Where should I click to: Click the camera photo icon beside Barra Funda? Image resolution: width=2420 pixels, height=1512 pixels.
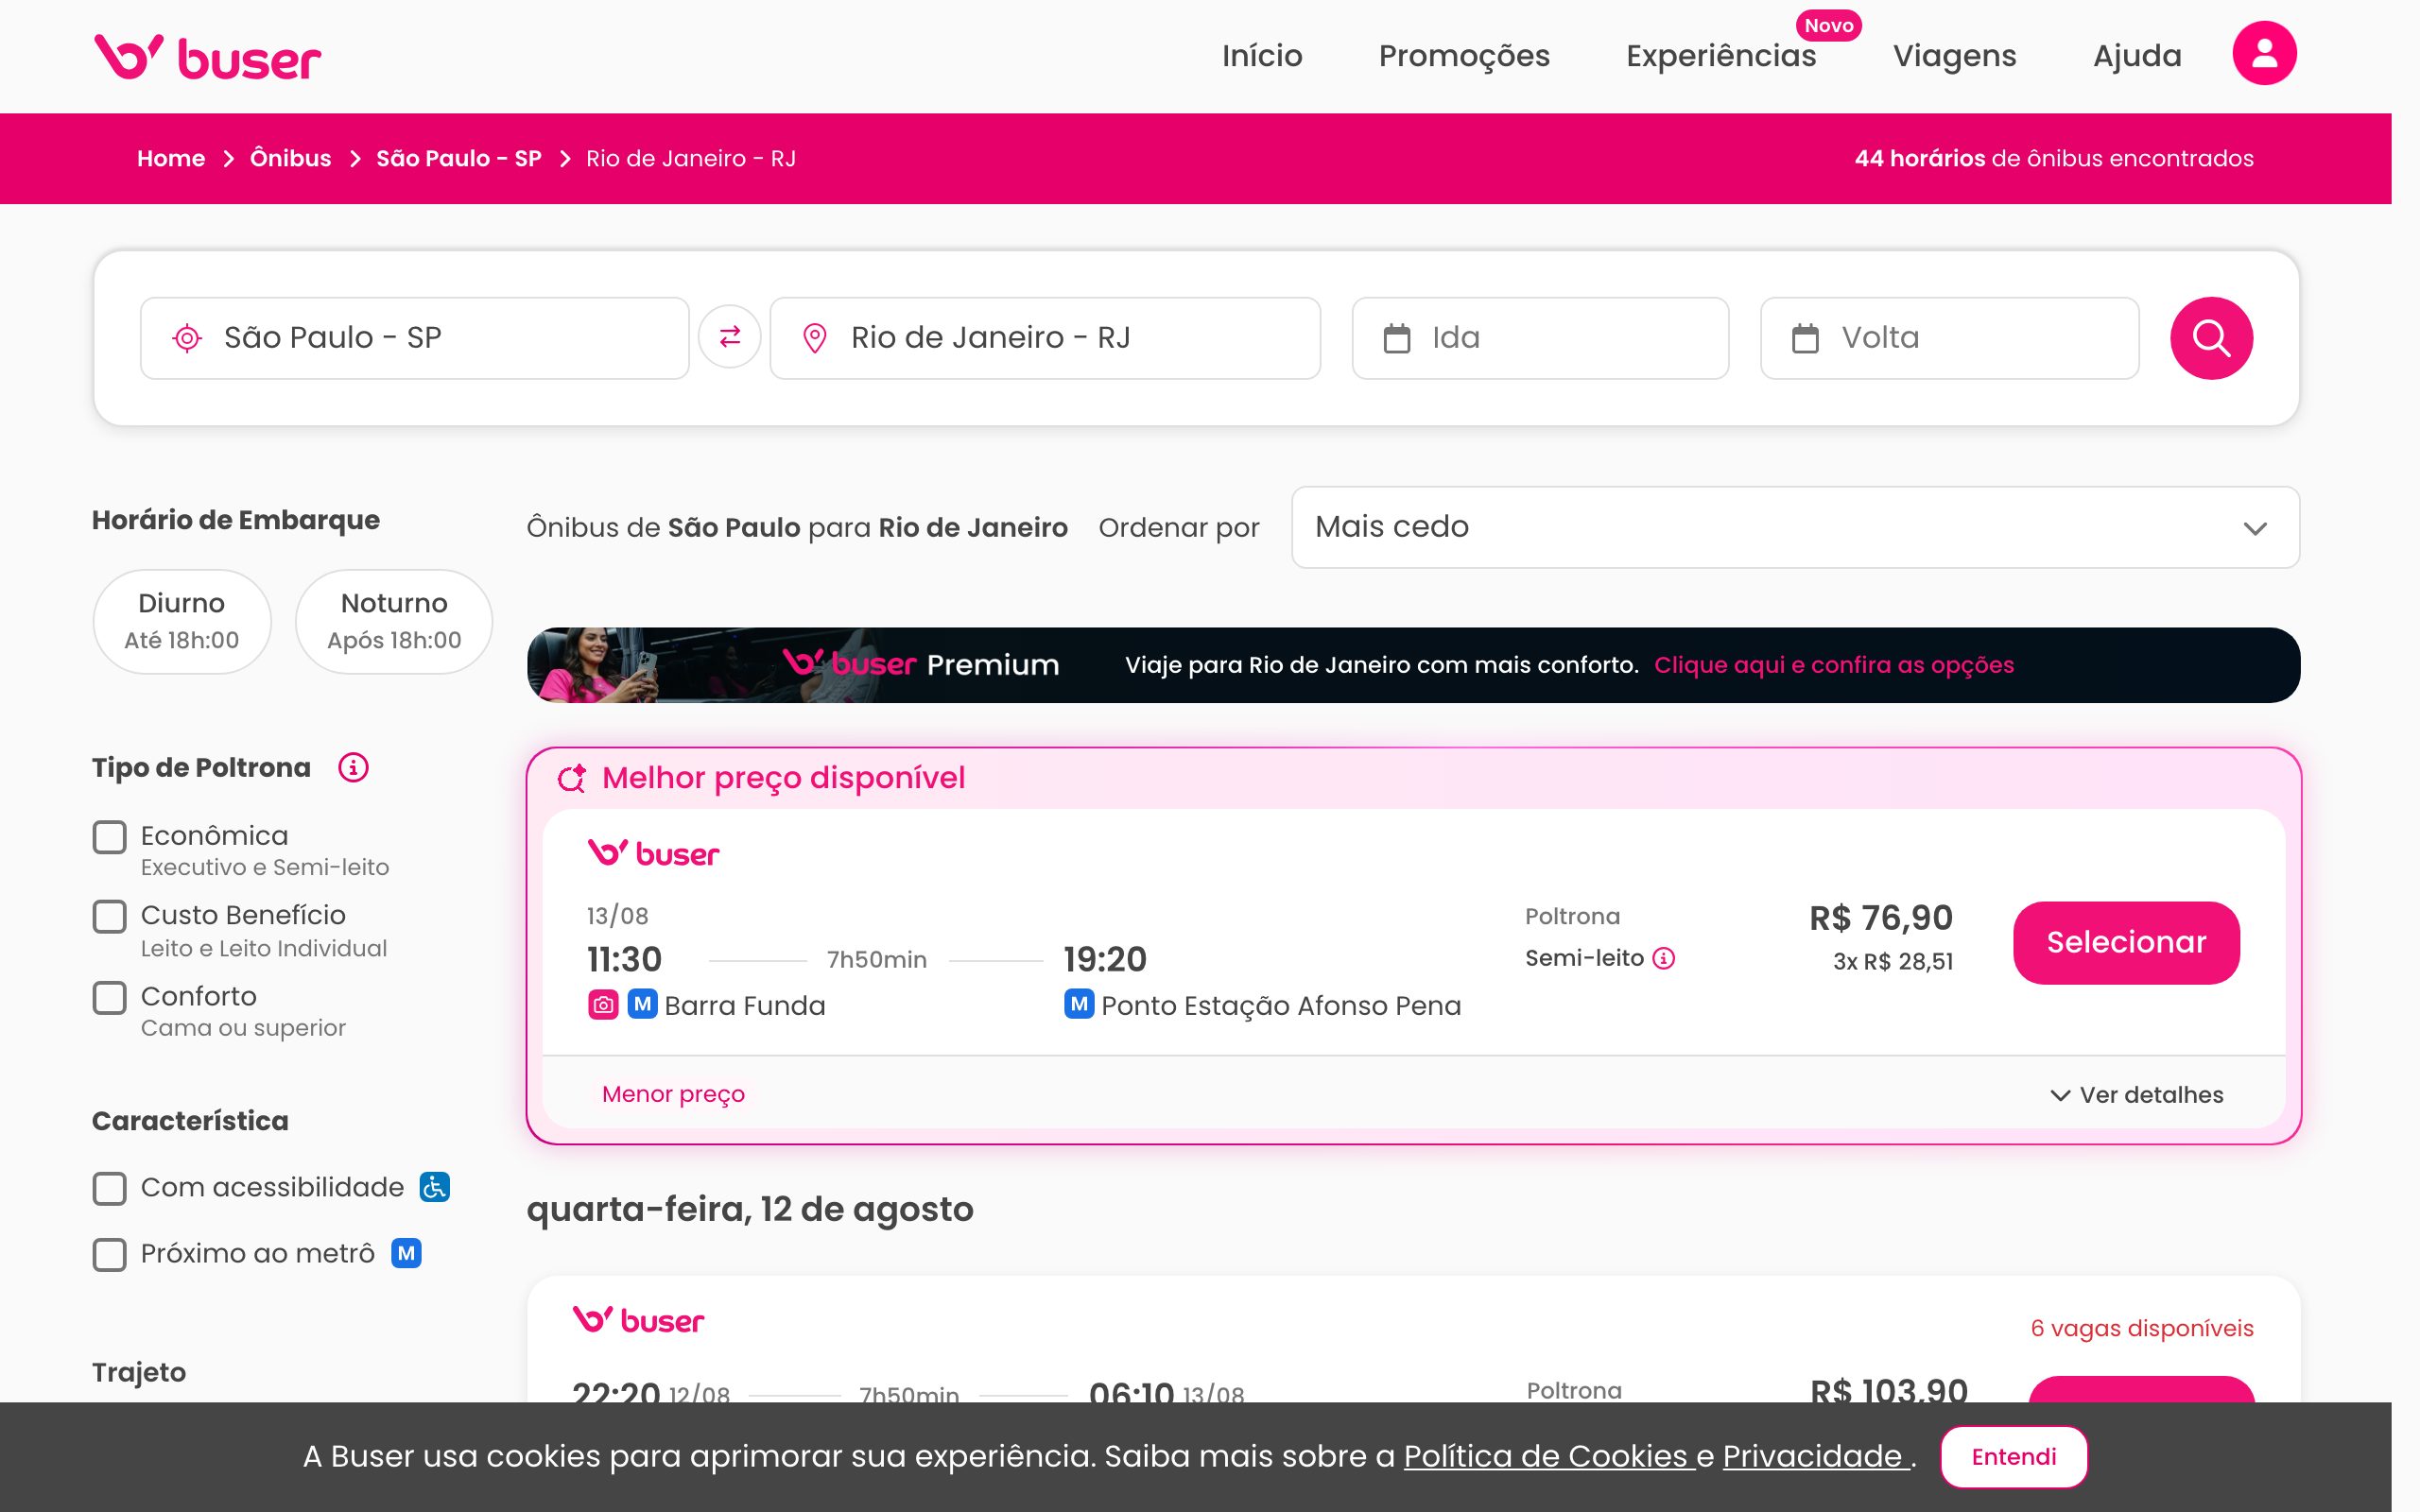click(x=603, y=1005)
